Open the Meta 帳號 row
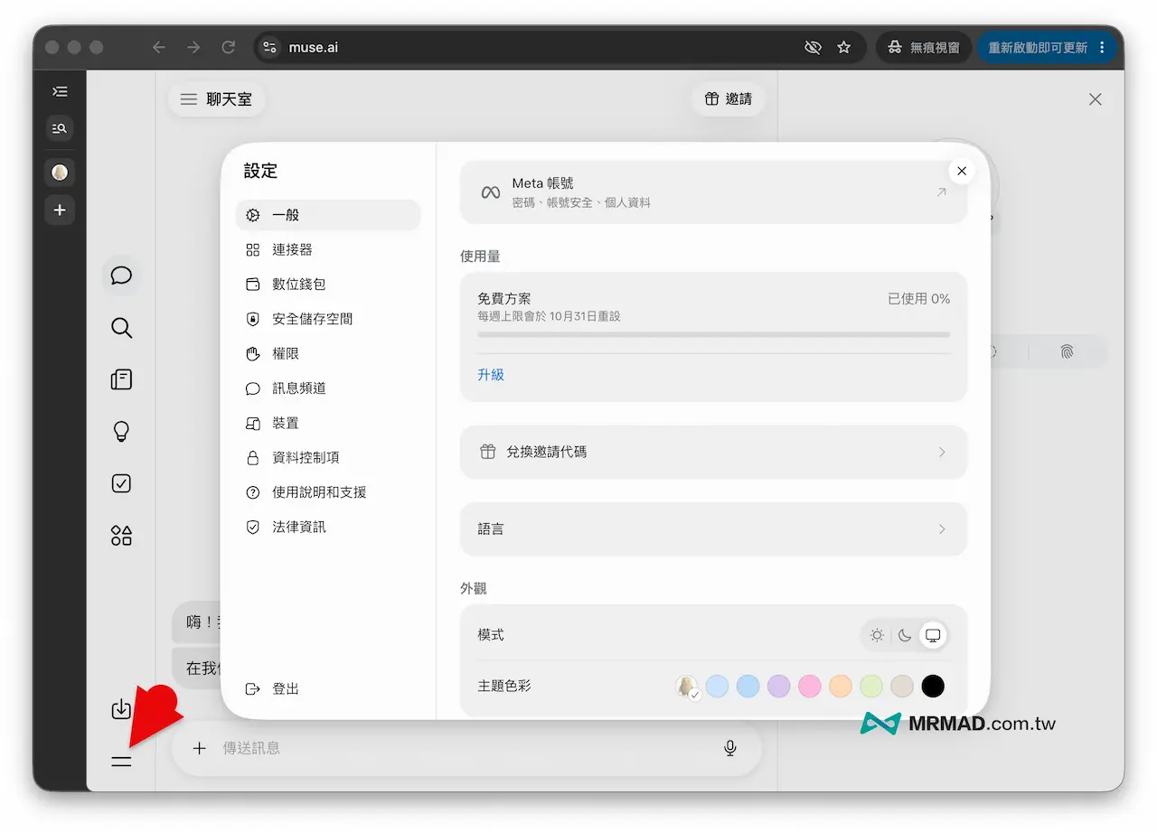The image size is (1157, 832). tap(713, 192)
